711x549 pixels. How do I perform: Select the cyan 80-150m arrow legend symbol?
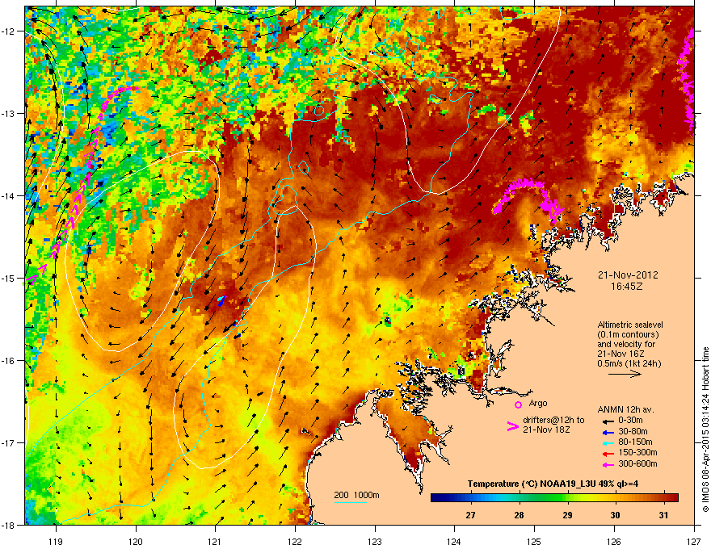608,442
